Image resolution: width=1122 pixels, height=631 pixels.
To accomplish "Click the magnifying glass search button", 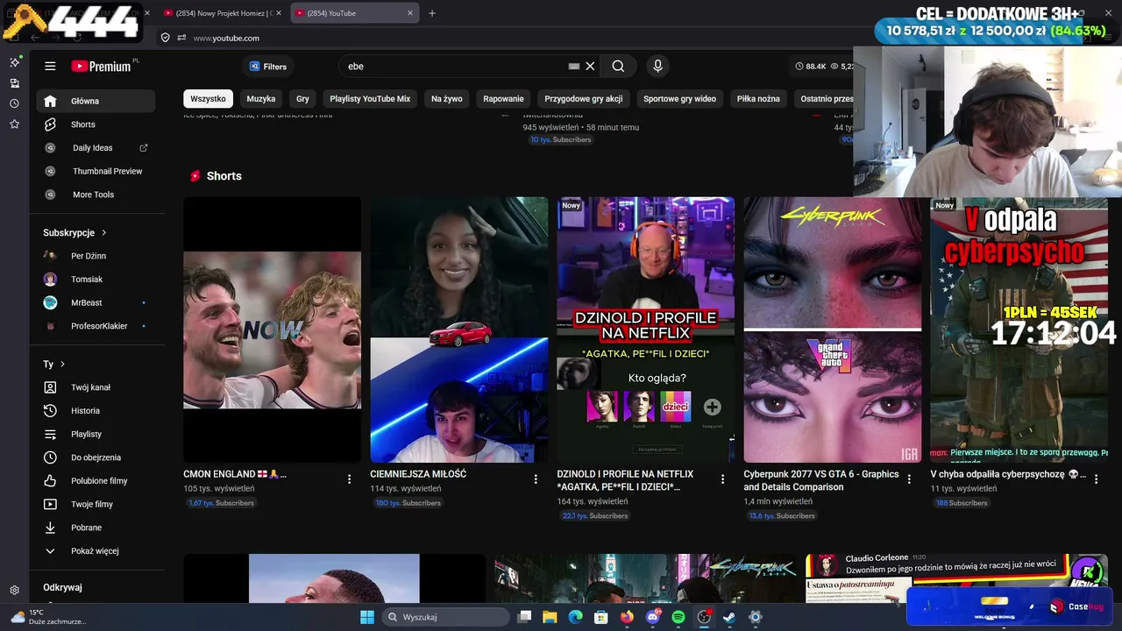I will 618,67.
